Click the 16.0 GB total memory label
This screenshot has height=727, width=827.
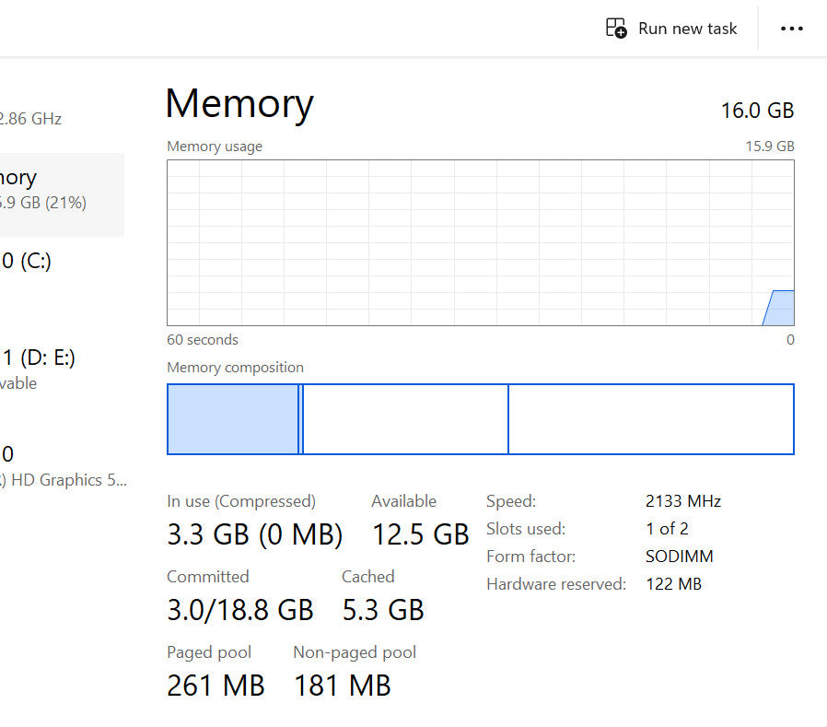(756, 111)
